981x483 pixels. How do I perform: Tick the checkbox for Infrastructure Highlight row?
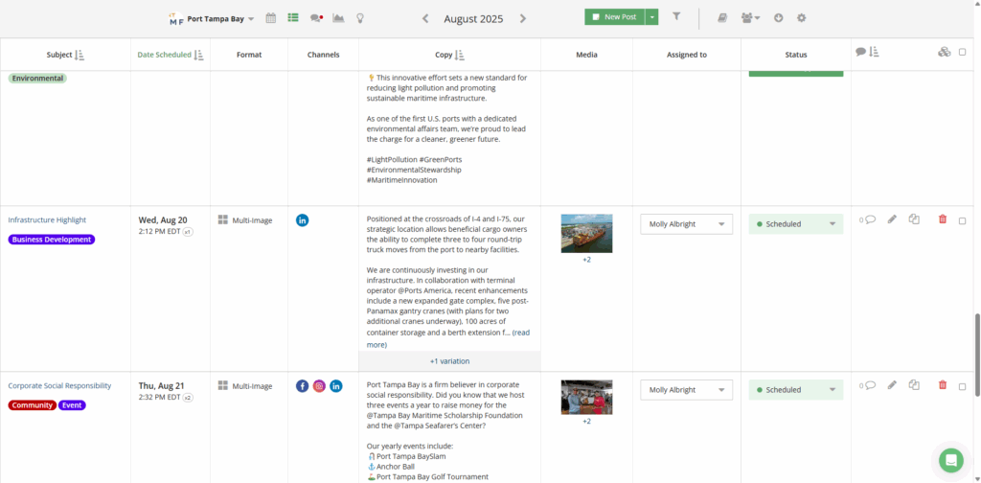[962, 220]
